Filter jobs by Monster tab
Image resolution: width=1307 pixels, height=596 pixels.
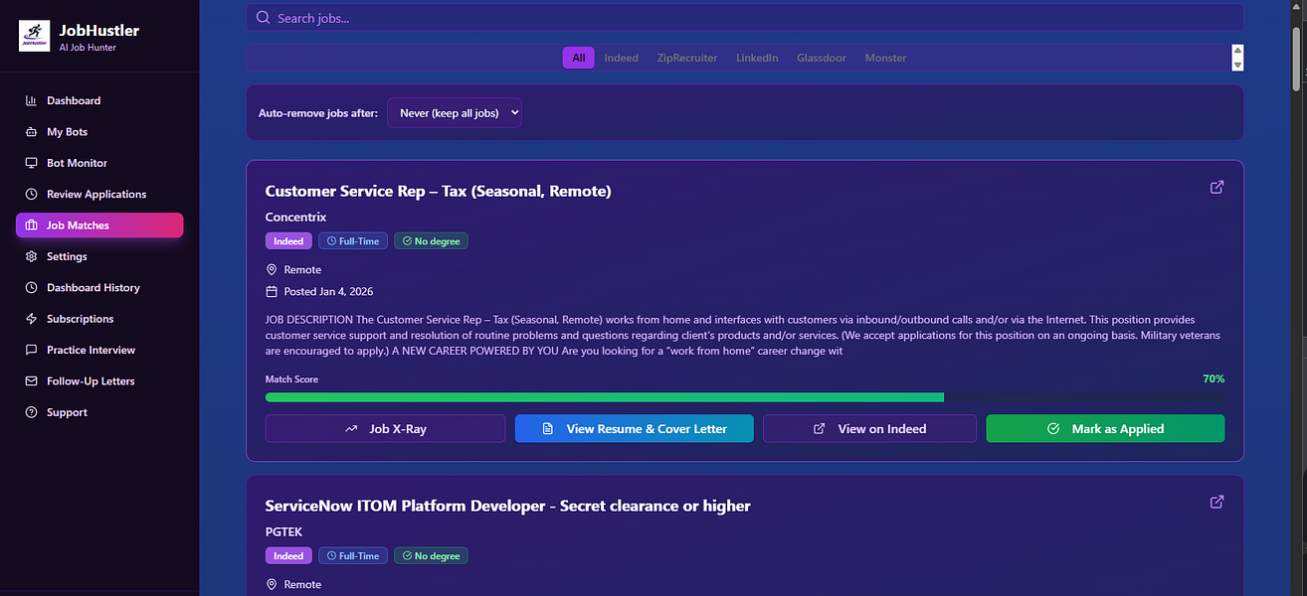point(885,58)
